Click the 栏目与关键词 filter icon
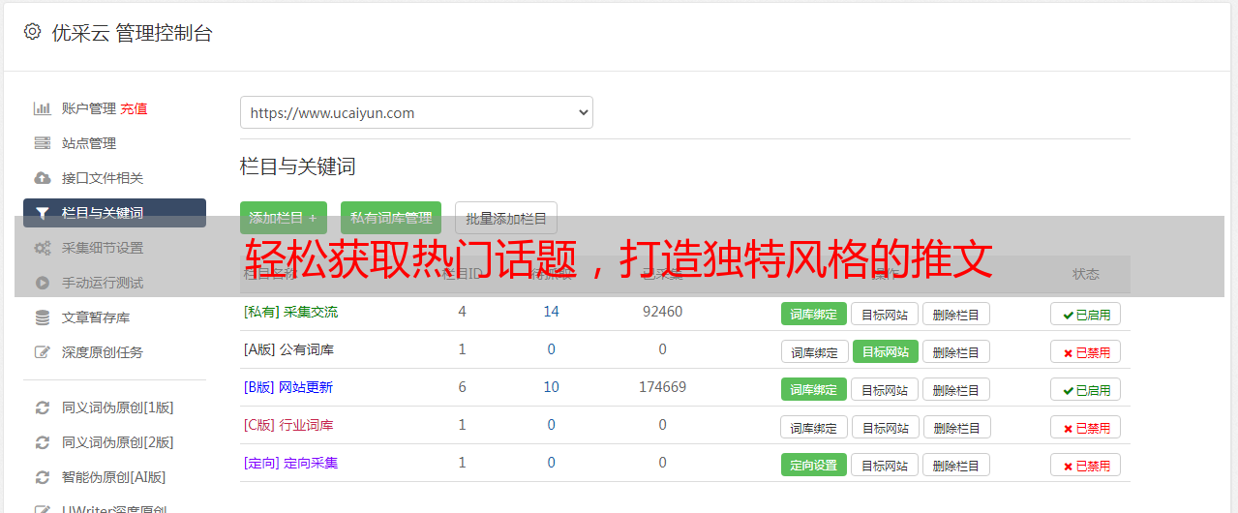 pos(43,213)
